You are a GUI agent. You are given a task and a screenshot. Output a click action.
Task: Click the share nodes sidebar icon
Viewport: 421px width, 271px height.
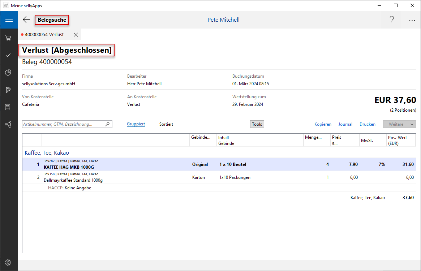(9, 124)
